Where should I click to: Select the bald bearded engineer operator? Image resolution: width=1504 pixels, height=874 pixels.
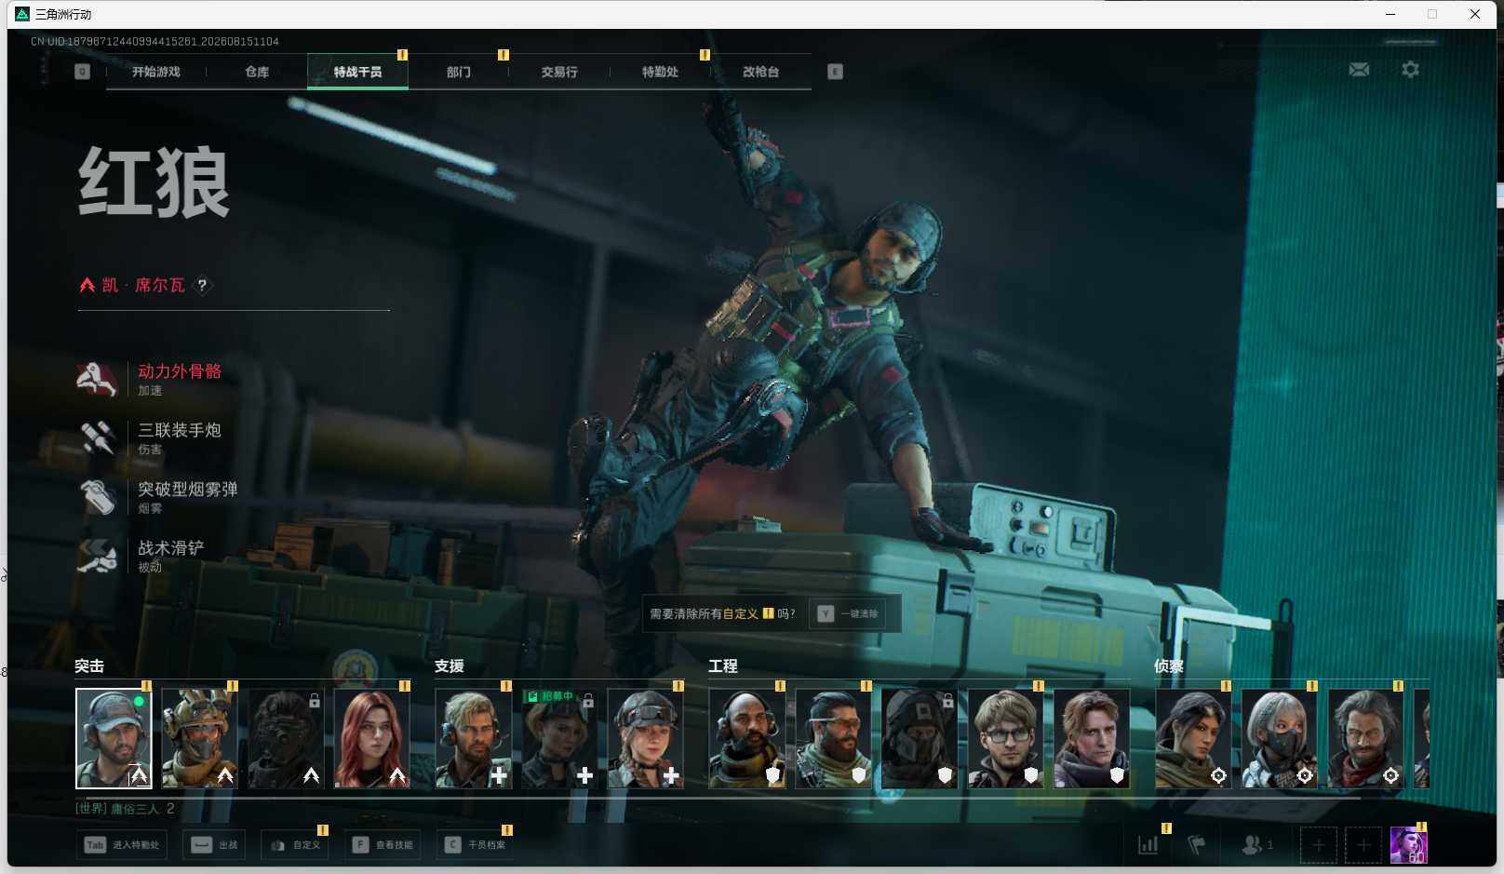click(746, 738)
